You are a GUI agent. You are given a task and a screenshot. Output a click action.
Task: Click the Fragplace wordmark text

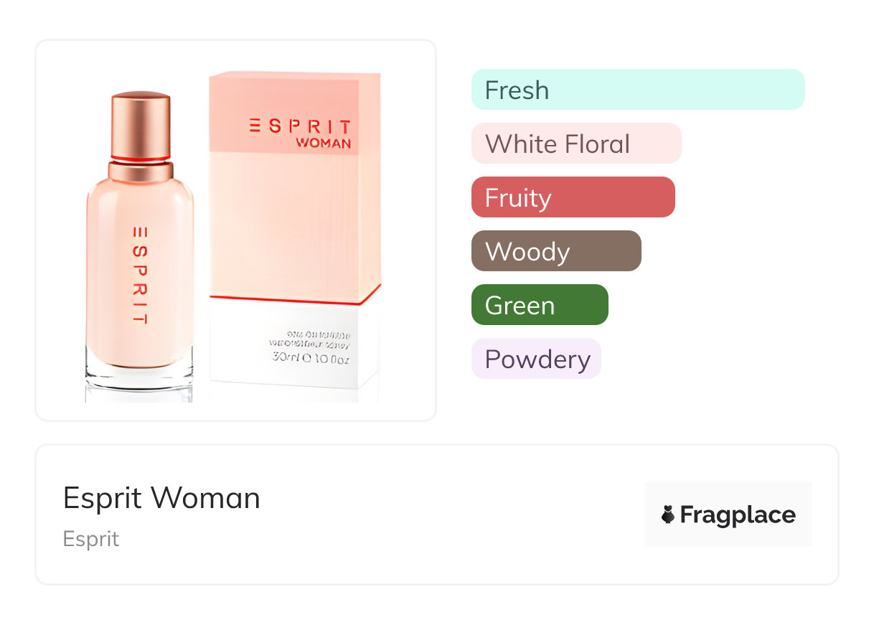coord(738,515)
